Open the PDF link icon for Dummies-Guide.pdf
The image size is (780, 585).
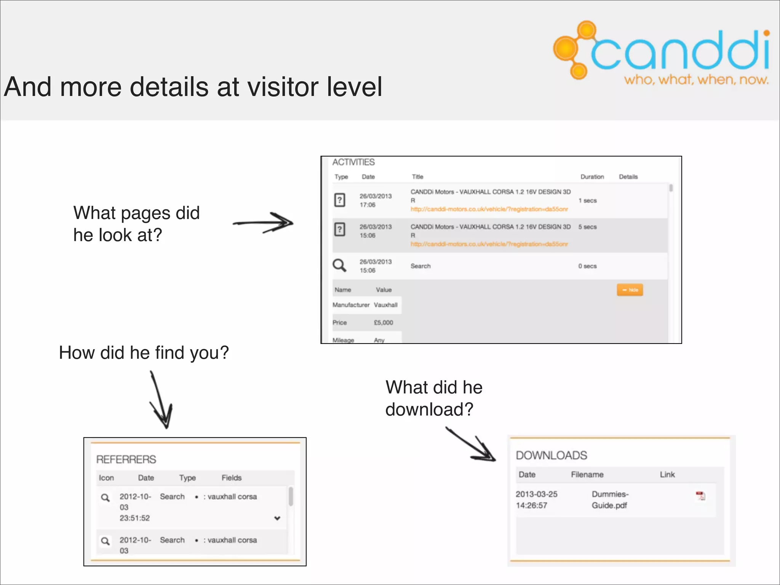point(700,495)
